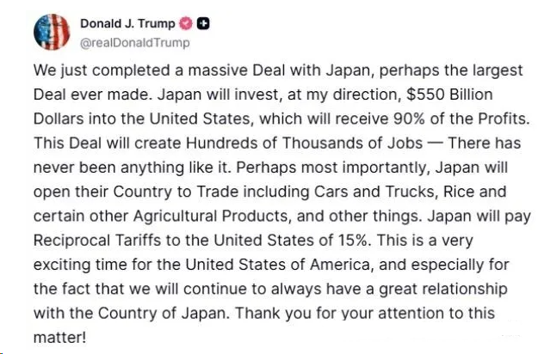This screenshot has width=538, height=354.
Task: Open the Donald J. Trump display name
Action: (x=127, y=25)
